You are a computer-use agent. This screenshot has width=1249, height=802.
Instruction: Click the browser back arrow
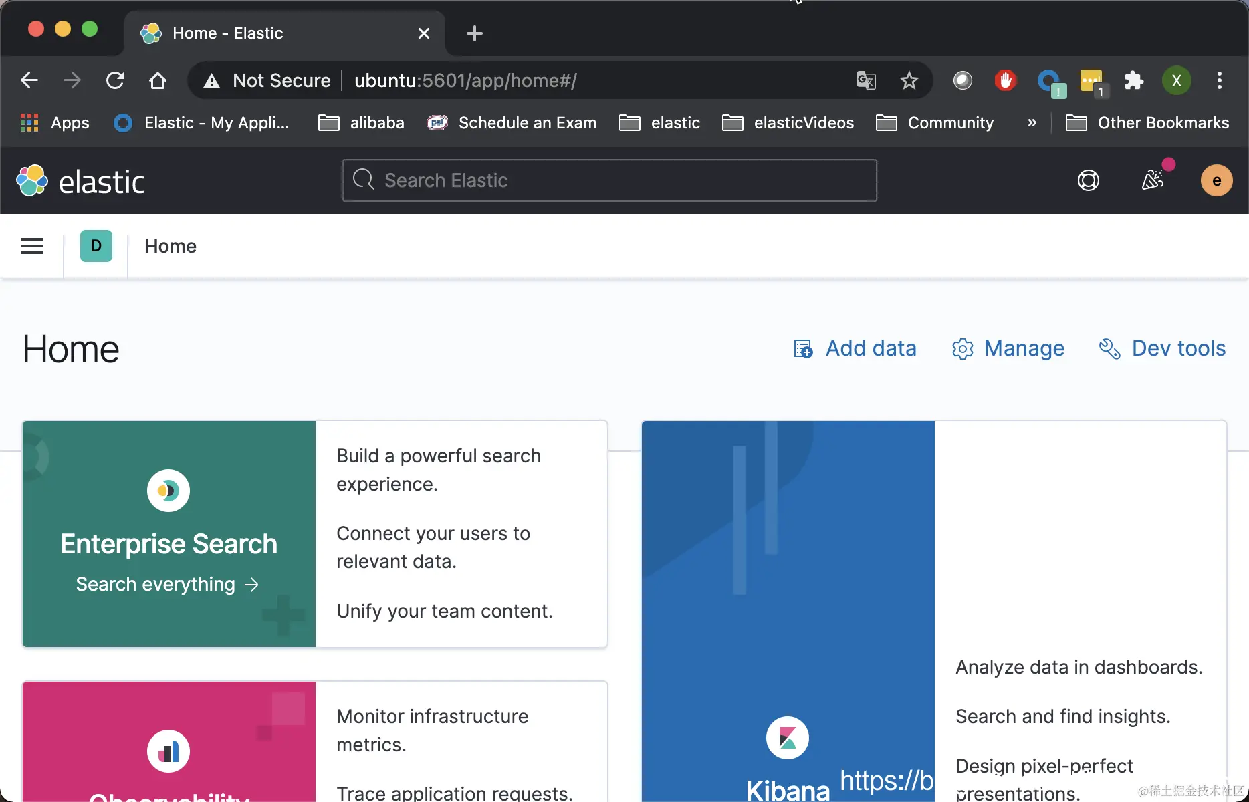(x=29, y=81)
